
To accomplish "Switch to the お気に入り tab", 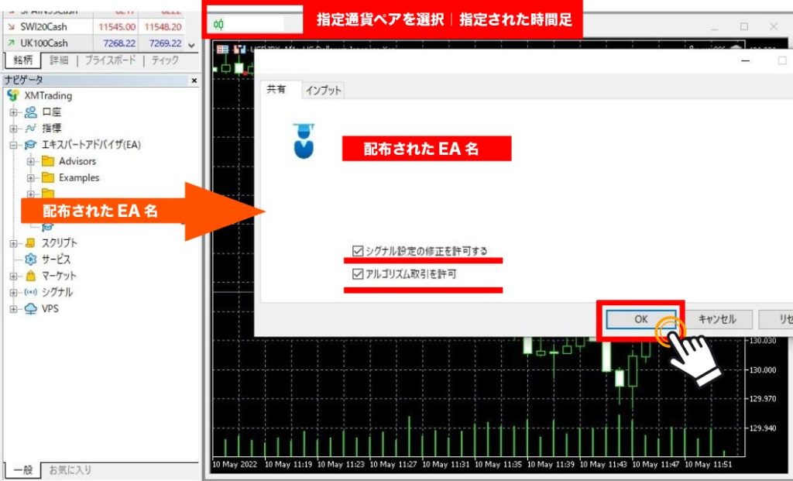I will pos(70,469).
